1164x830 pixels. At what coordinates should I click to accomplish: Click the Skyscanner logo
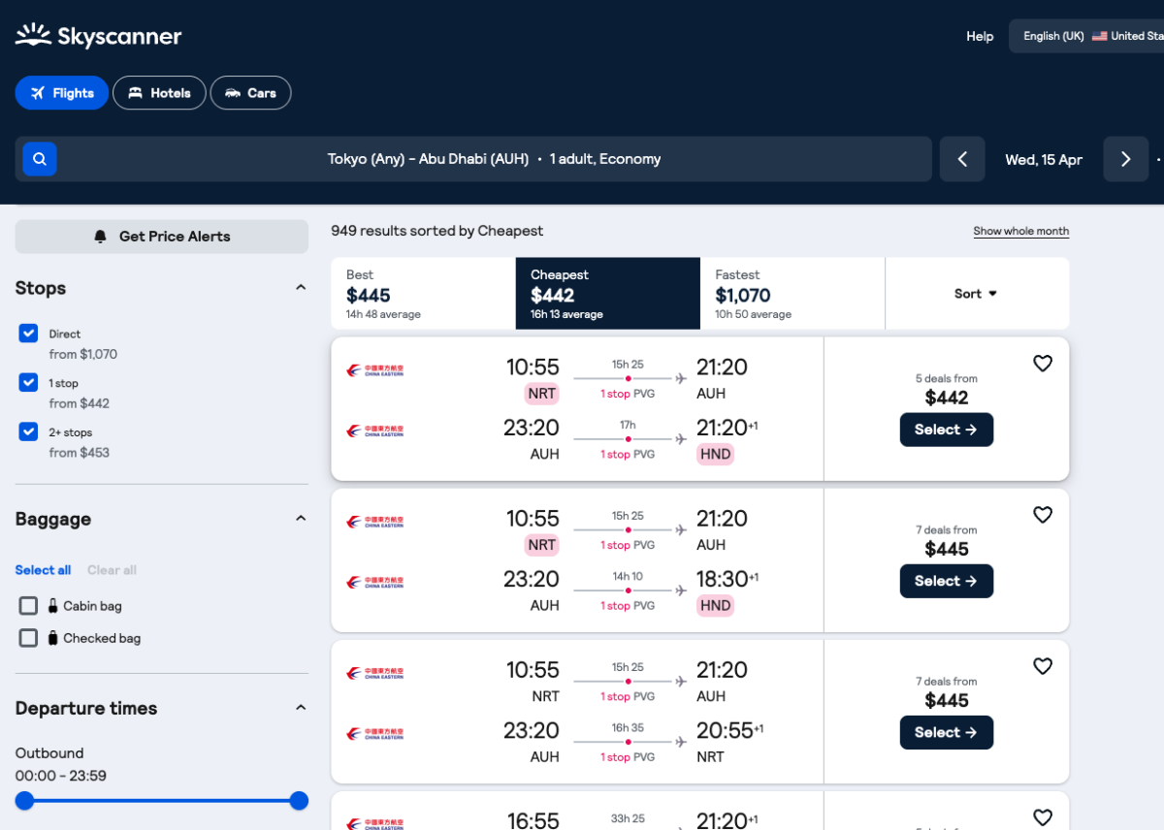(x=98, y=37)
